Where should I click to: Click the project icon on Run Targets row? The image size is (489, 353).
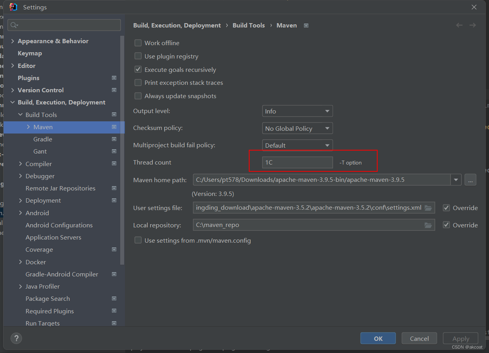click(114, 323)
